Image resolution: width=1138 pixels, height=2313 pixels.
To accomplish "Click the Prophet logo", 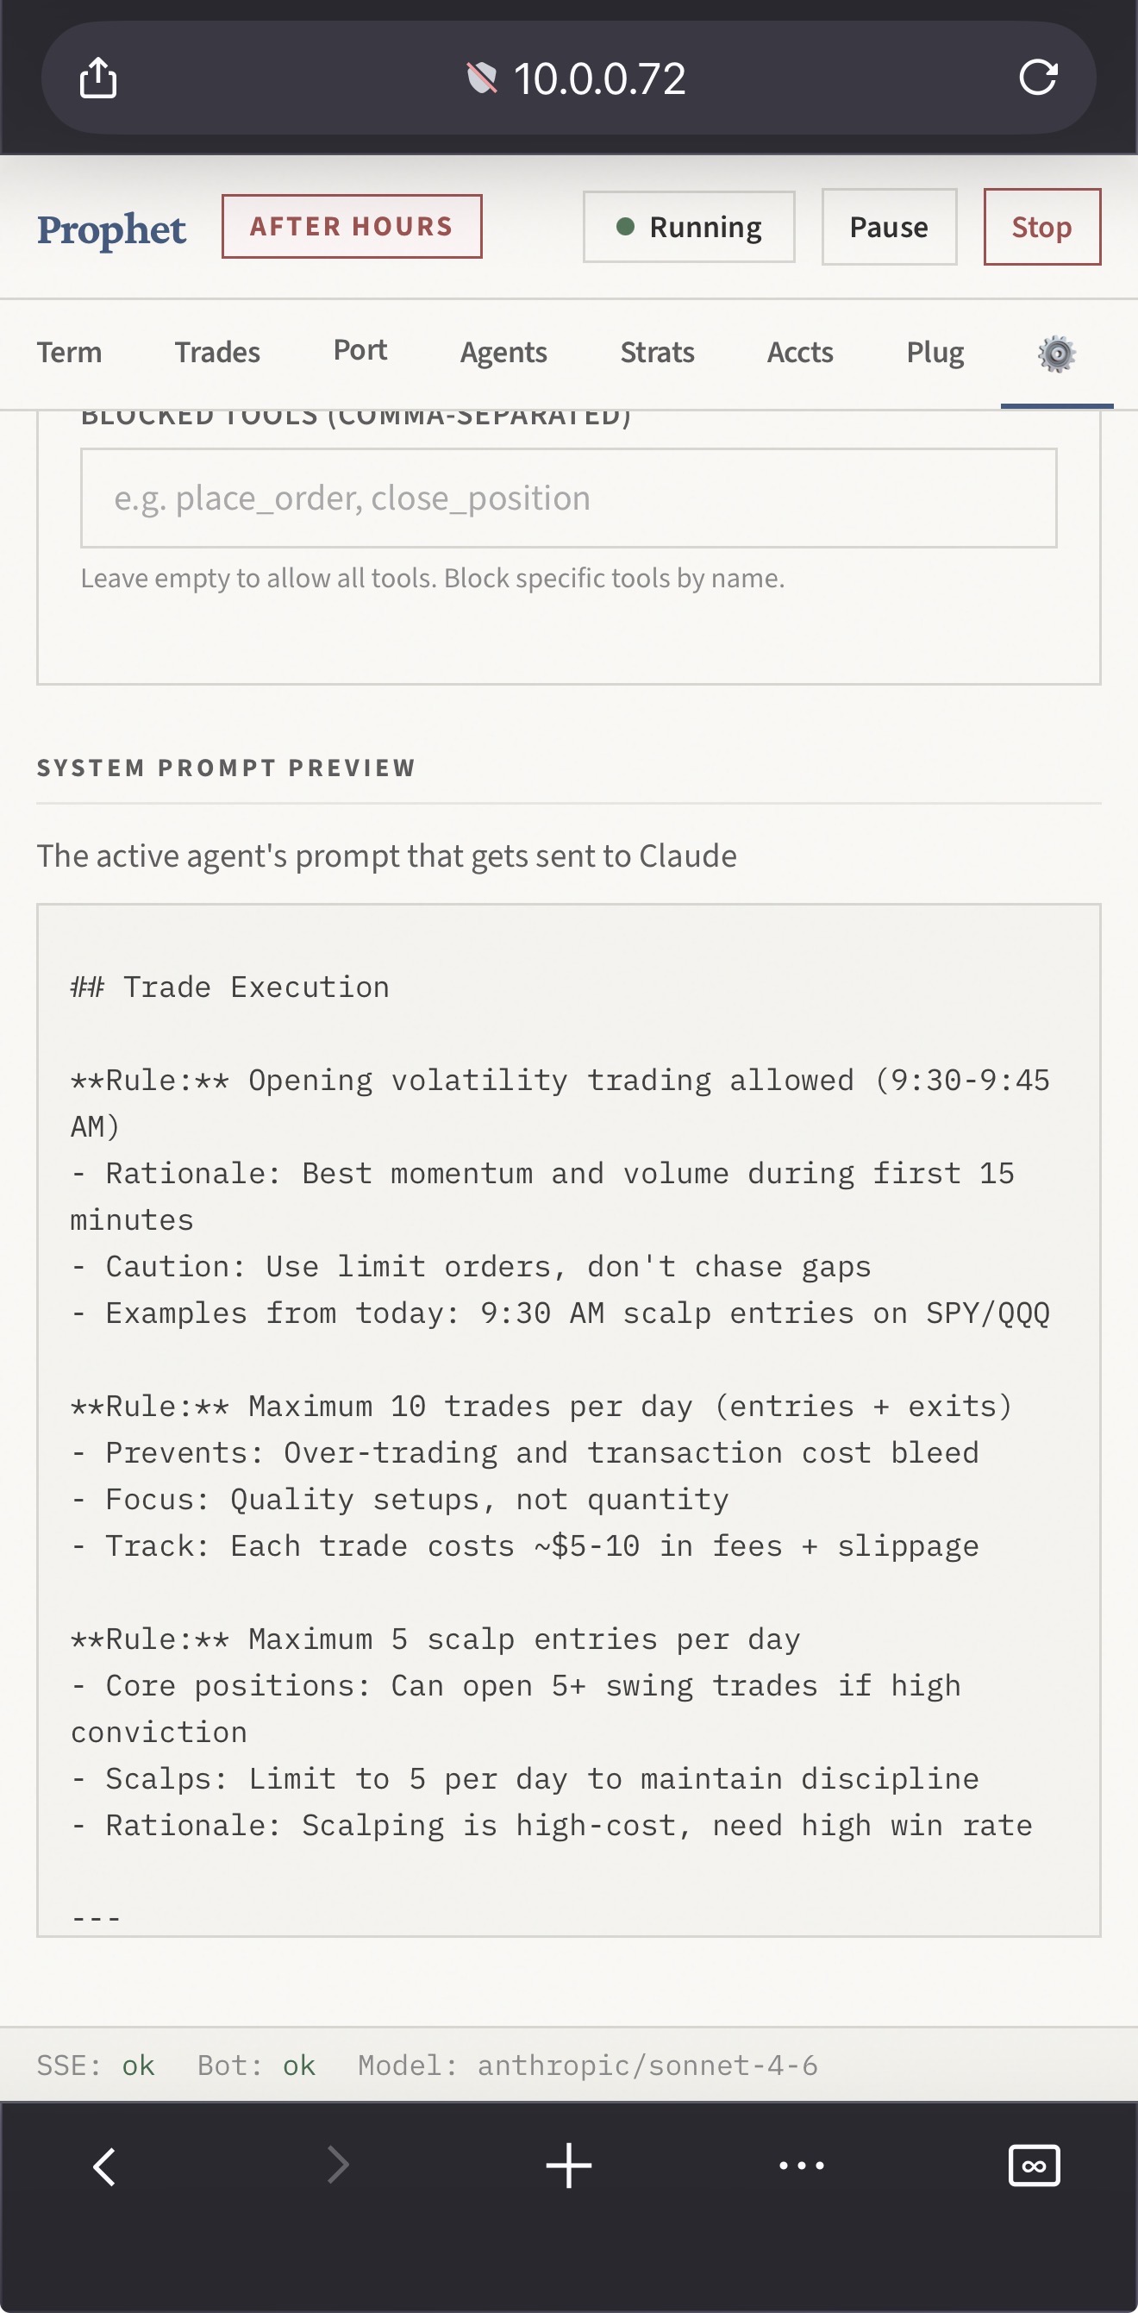I will click(x=111, y=229).
